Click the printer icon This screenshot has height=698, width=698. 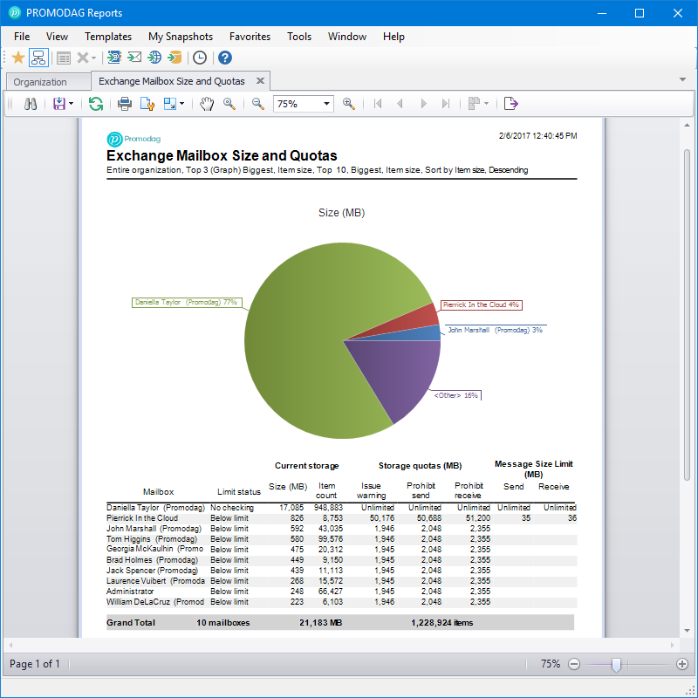tap(125, 104)
